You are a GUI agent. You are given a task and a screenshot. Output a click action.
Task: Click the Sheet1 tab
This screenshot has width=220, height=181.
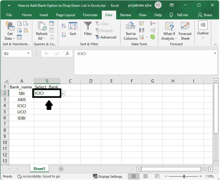pos(39,169)
